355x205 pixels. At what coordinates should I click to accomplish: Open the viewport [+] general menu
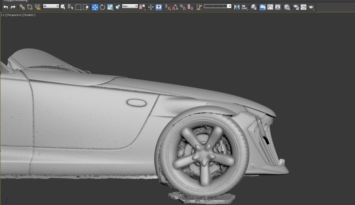(x=3, y=15)
